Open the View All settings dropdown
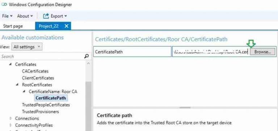The height and width of the screenshot is (131, 278). pos(27,47)
